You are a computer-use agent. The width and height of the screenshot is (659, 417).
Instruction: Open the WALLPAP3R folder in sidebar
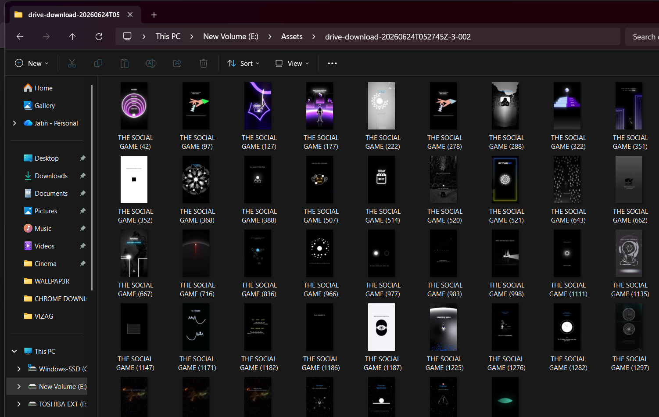[x=47, y=281]
